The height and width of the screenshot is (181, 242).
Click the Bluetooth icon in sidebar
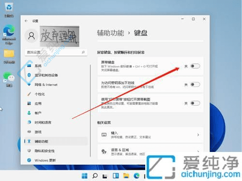coord(29,75)
